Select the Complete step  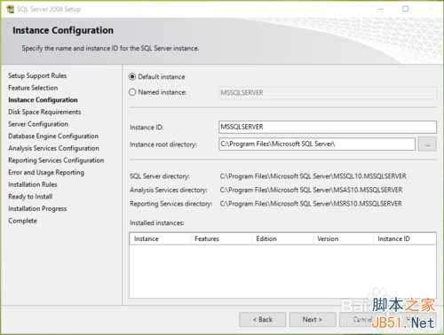click(x=22, y=221)
